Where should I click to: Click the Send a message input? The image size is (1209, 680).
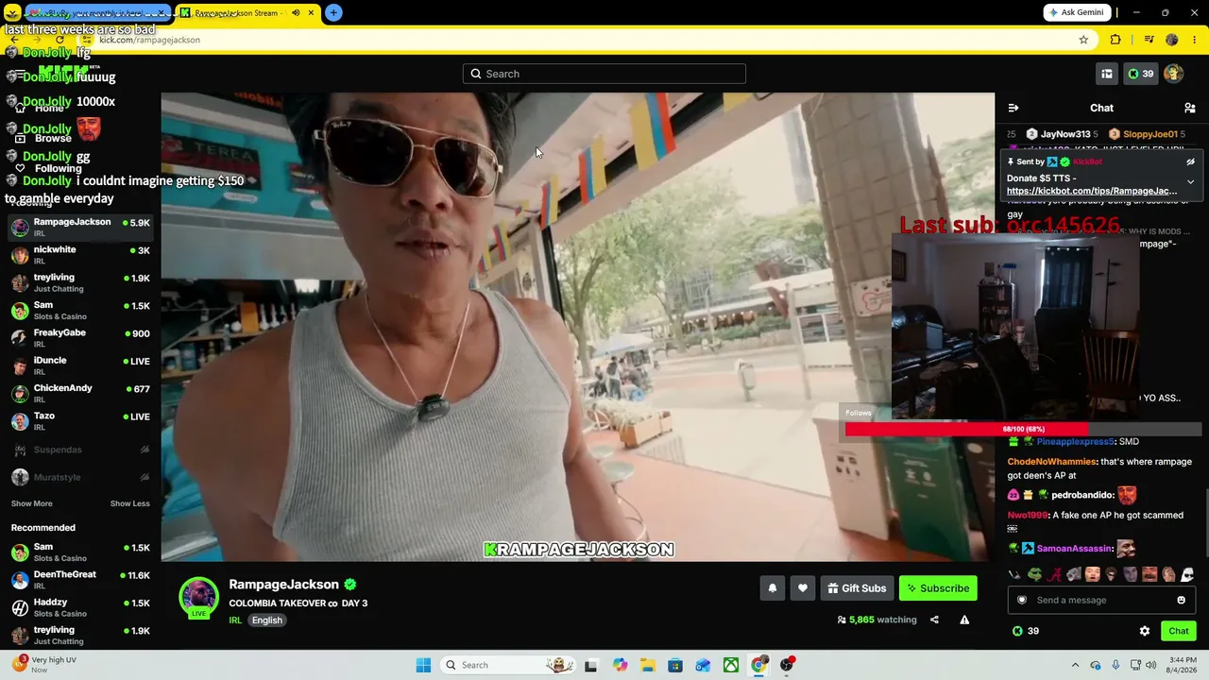pyautogui.click(x=1101, y=600)
